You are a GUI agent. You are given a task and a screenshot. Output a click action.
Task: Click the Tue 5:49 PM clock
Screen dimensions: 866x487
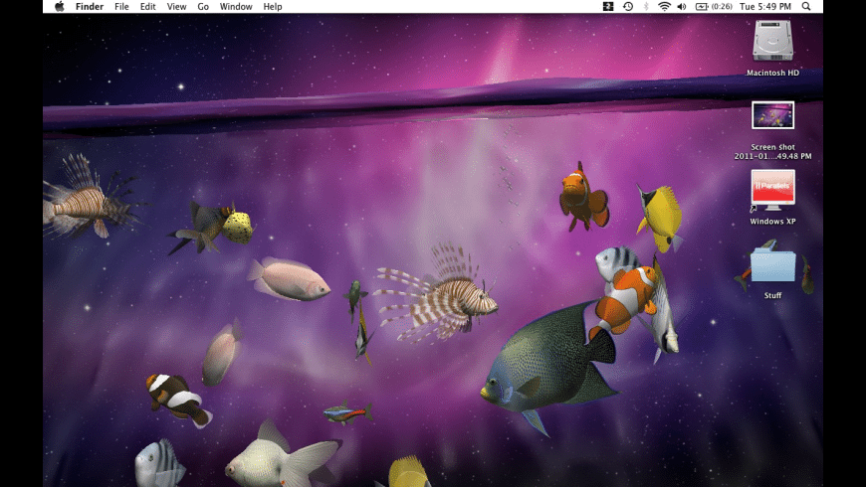point(765,7)
